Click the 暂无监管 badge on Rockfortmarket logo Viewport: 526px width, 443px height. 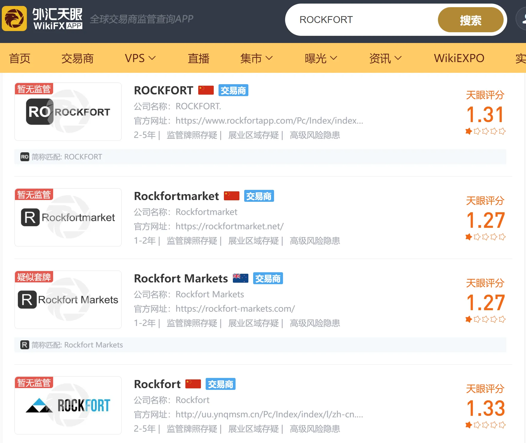(x=34, y=195)
